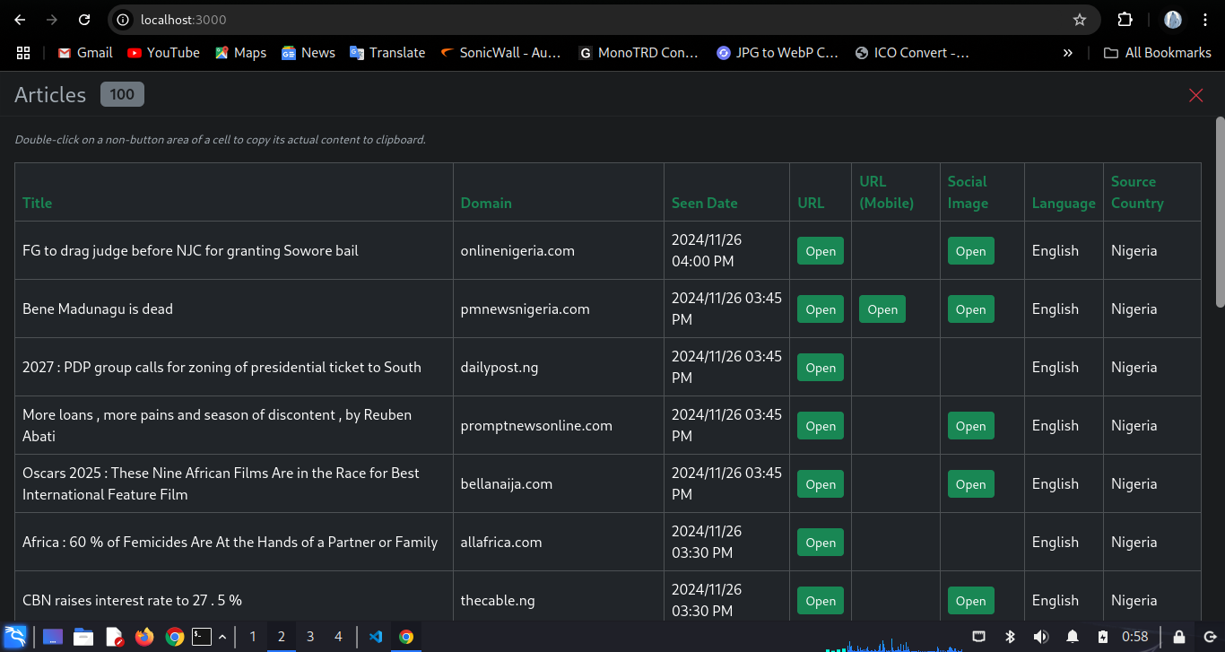Click the Bluetooth tray icon
This screenshot has width=1225, height=652.
point(1009,637)
